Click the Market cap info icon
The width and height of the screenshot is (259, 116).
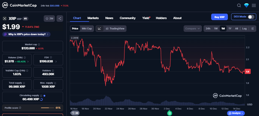click(x=39, y=44)
